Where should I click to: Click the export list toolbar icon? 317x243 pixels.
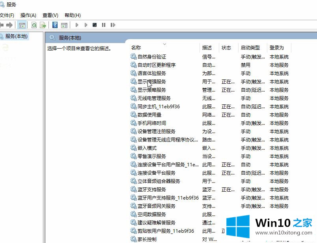click(43, 25)
